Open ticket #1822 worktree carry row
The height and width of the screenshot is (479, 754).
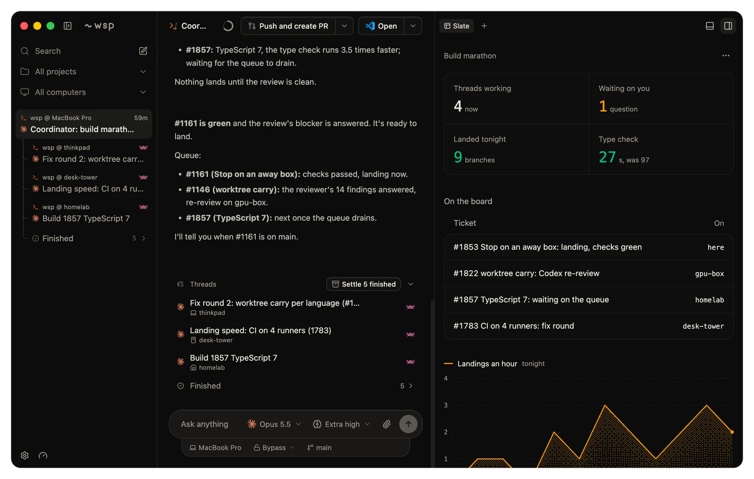coord(588,273)
